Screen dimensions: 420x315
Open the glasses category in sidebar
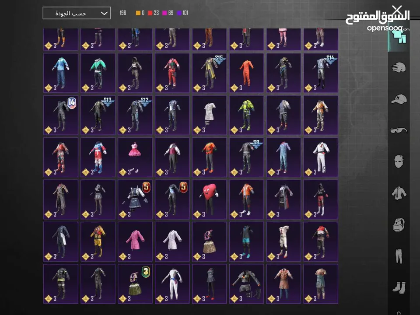399,130
